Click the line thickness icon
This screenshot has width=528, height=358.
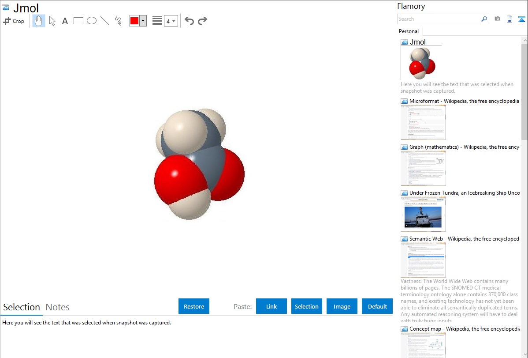(157, 21)
